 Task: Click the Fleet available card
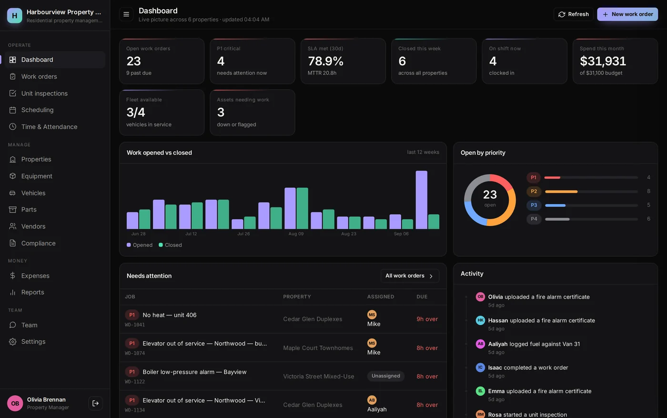click(162, 112)
